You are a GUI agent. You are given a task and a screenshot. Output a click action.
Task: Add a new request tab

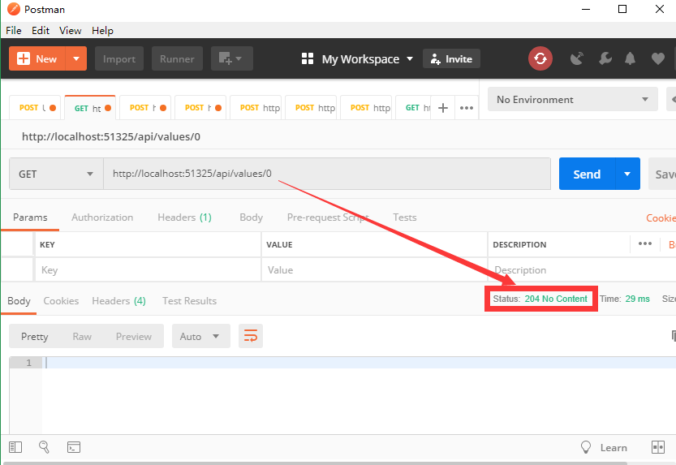point(443,108)
